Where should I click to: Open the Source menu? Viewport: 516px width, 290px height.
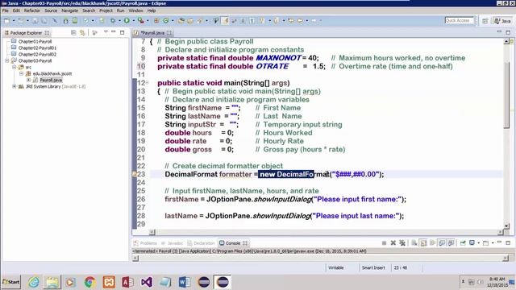pos(51,10)
